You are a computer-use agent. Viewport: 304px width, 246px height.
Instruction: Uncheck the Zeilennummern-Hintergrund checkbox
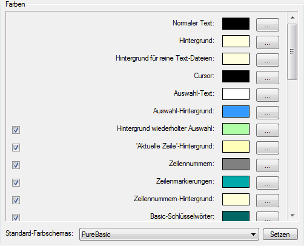[16, 200]
